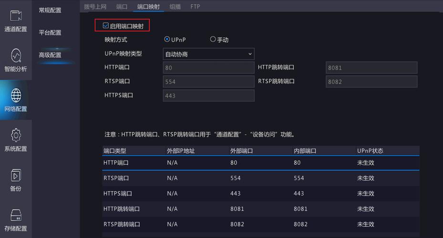Switch to the 端口映射 tab
Screen dimensions: 443x238
[148, 7]
